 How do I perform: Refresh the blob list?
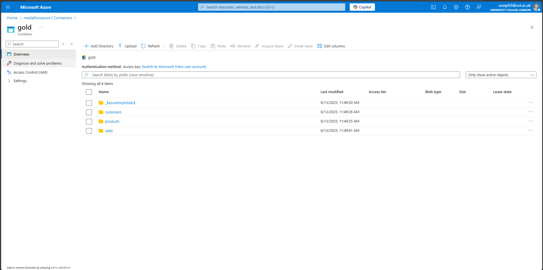151,46
